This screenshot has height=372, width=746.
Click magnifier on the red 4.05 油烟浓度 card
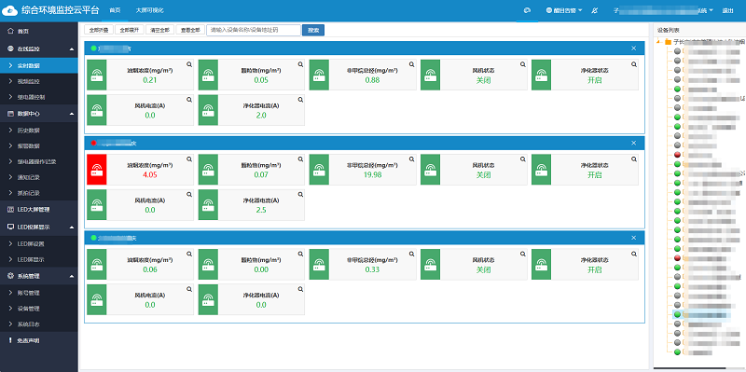click(x=189, y=158)
